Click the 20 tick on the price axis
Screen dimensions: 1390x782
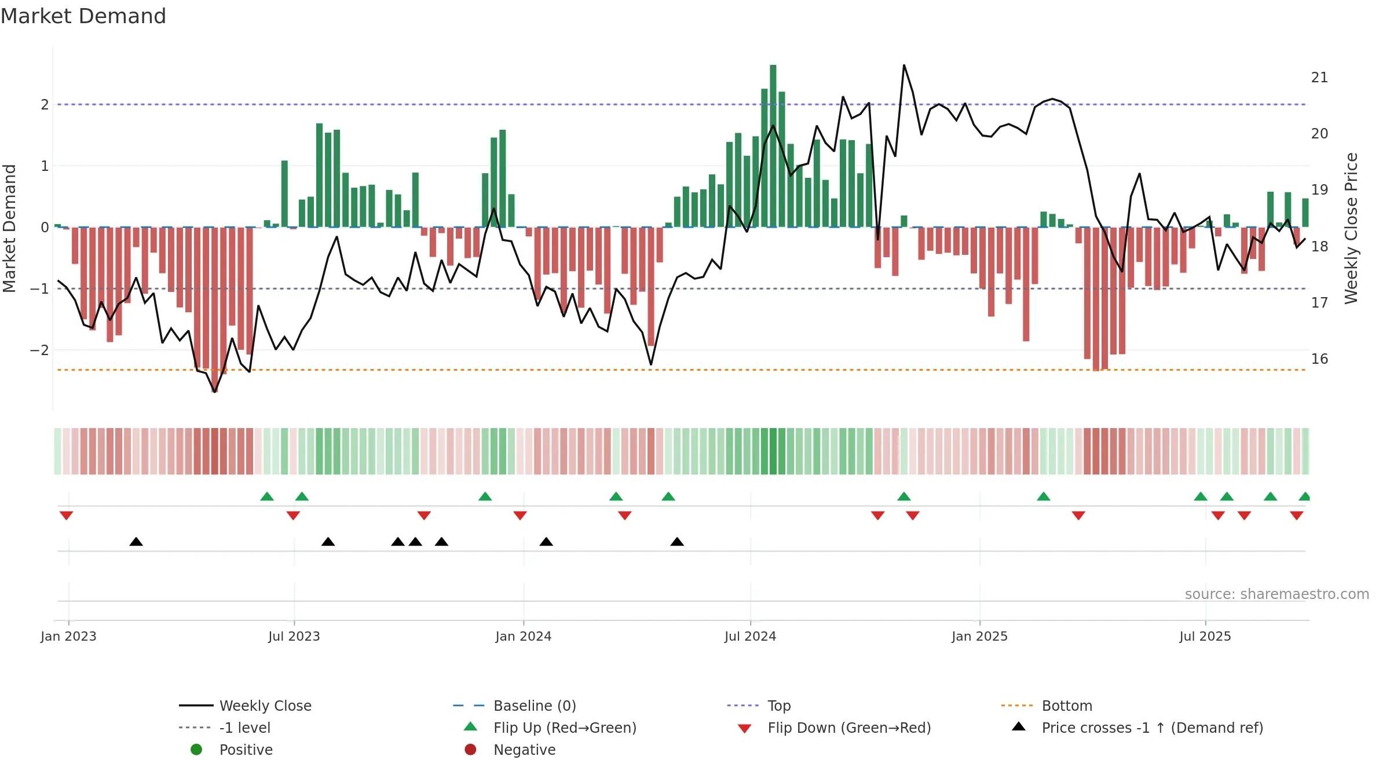[1320, 133]
